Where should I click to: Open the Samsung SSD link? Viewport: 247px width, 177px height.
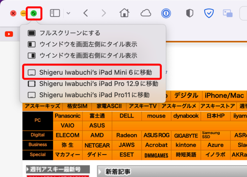tap(215, 135)
